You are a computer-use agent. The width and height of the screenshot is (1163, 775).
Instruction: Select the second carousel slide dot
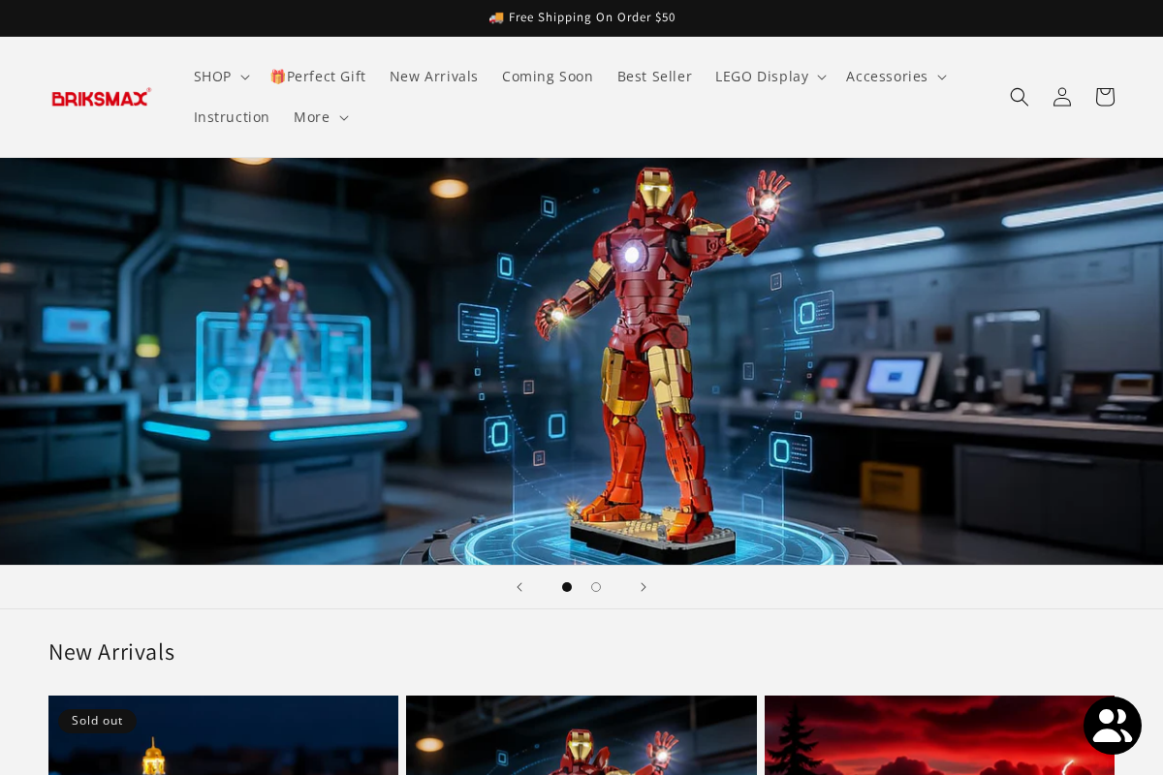596,587
